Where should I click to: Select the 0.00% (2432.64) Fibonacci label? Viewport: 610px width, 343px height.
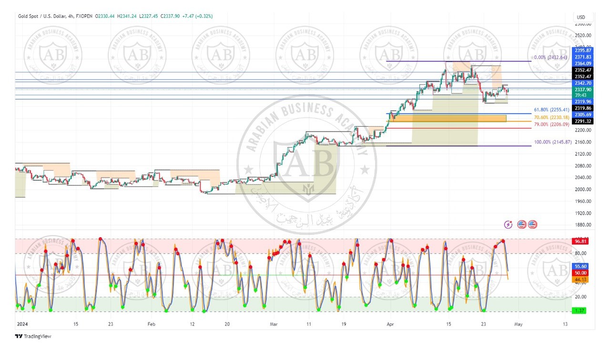pyautogui.click(x=550, y=57)
